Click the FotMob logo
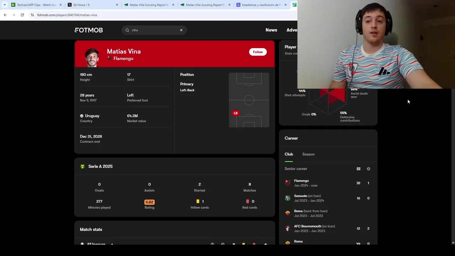 pos(89,30)
